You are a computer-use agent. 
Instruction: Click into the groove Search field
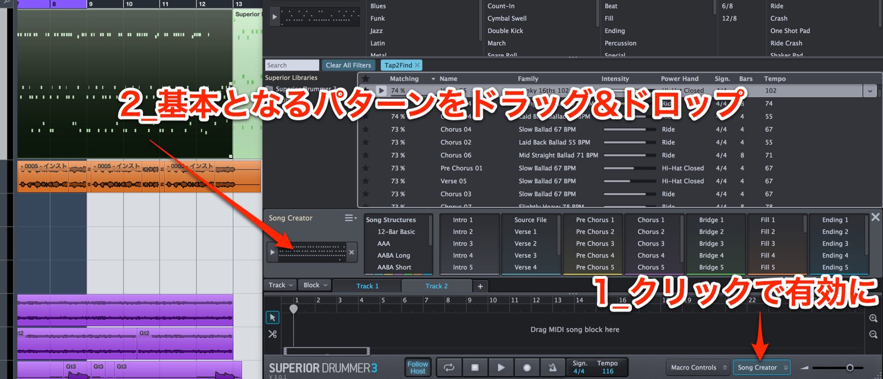[x=292, y=65]
